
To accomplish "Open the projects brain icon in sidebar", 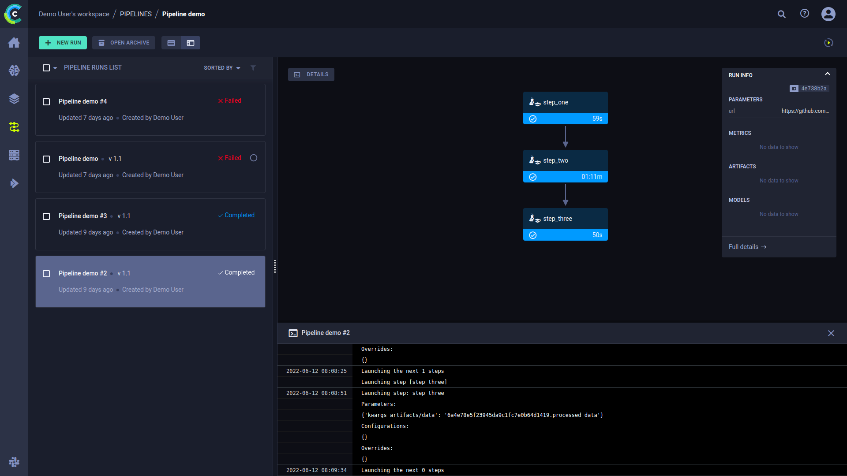I will pos(14,71).
